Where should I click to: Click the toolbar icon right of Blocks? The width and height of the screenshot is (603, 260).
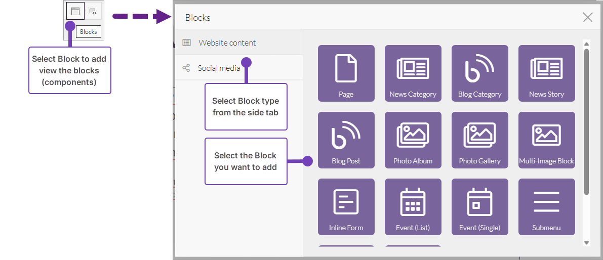click(93, 11)
